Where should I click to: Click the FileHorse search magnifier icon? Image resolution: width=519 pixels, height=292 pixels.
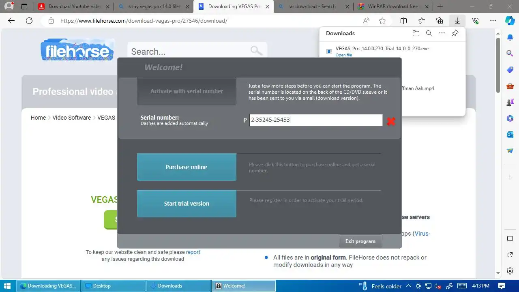(256, 51)
